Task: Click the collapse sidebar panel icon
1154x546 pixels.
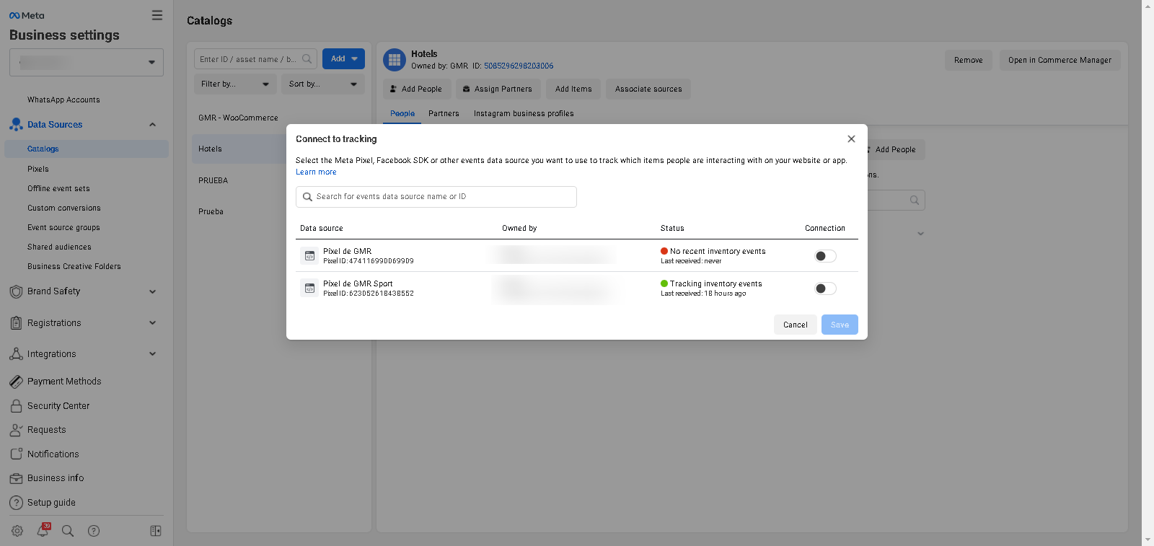Action: (x=156, y=531)
